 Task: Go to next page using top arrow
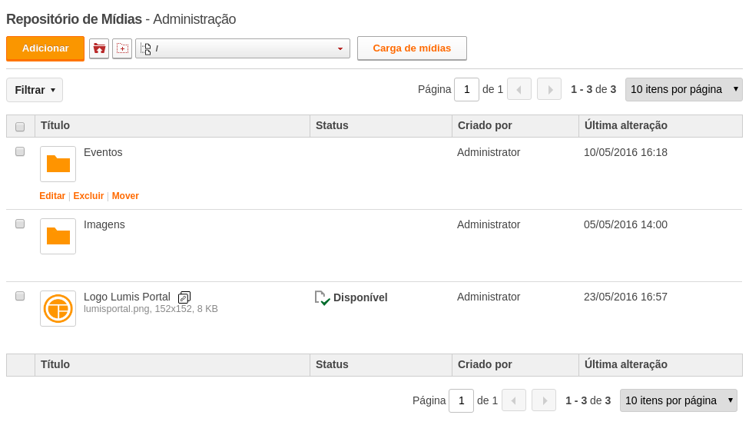pos(548,89)
